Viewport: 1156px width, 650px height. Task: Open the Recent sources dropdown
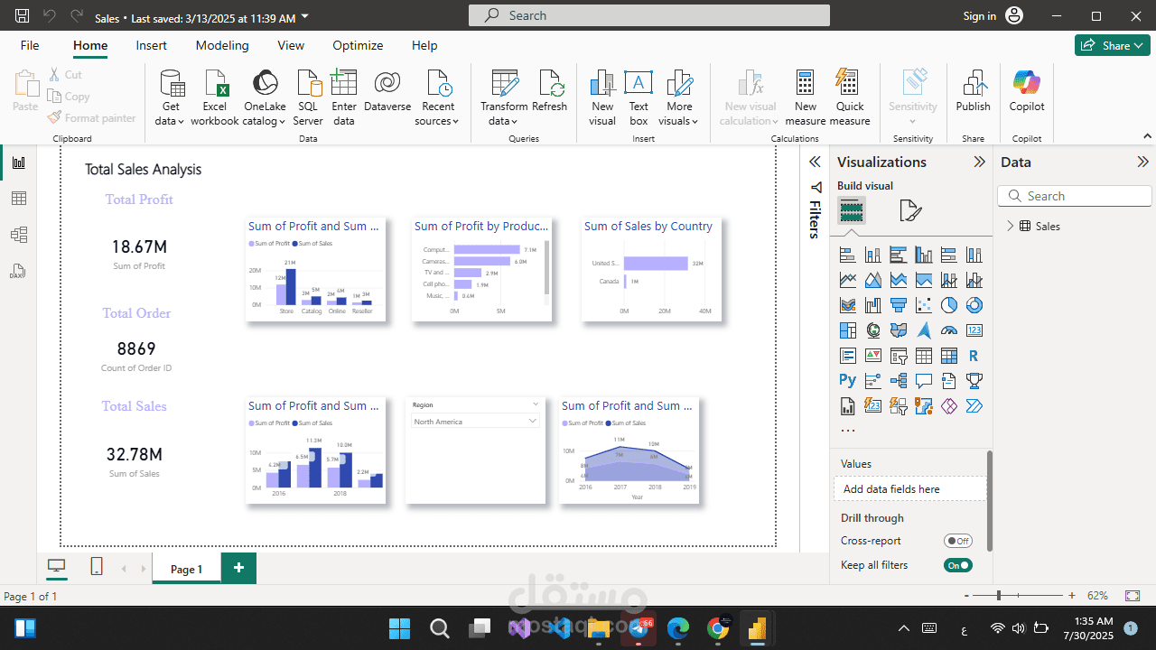[x=438, y=114]
